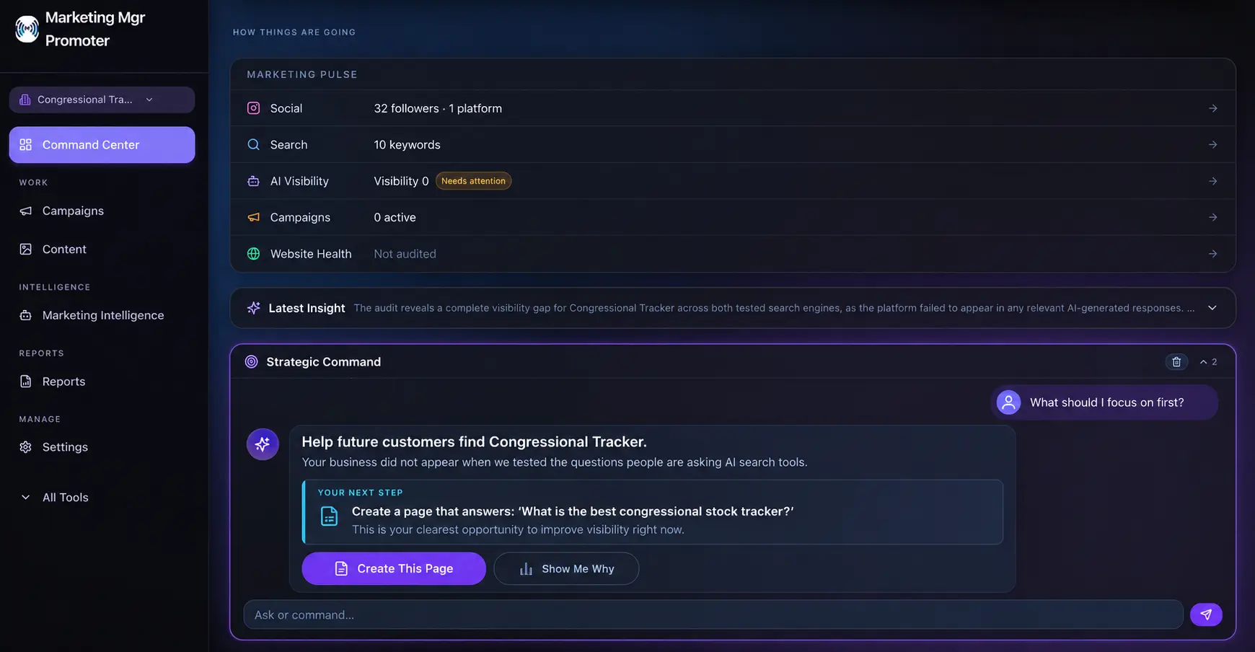The height and width of the screenshot is (652, 1255).
Task: Click the Strategic Command target icon
Action: (x=251, y=362)
